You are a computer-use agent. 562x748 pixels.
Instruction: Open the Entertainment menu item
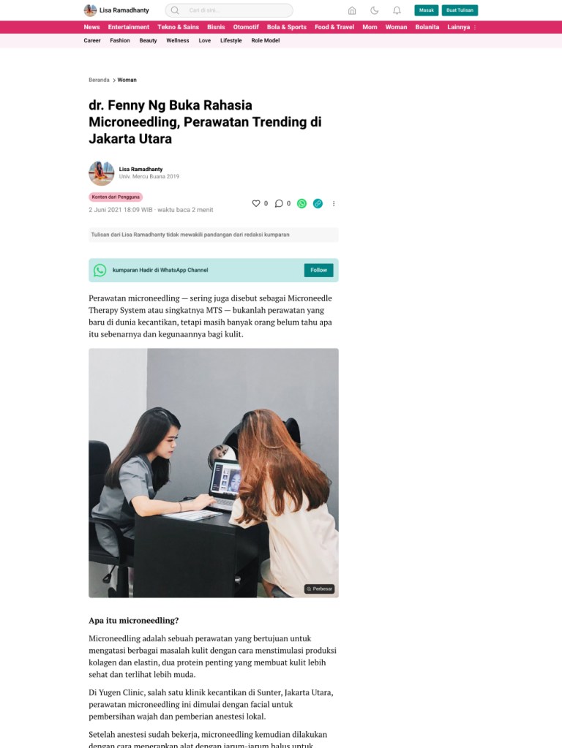[129, 27]
